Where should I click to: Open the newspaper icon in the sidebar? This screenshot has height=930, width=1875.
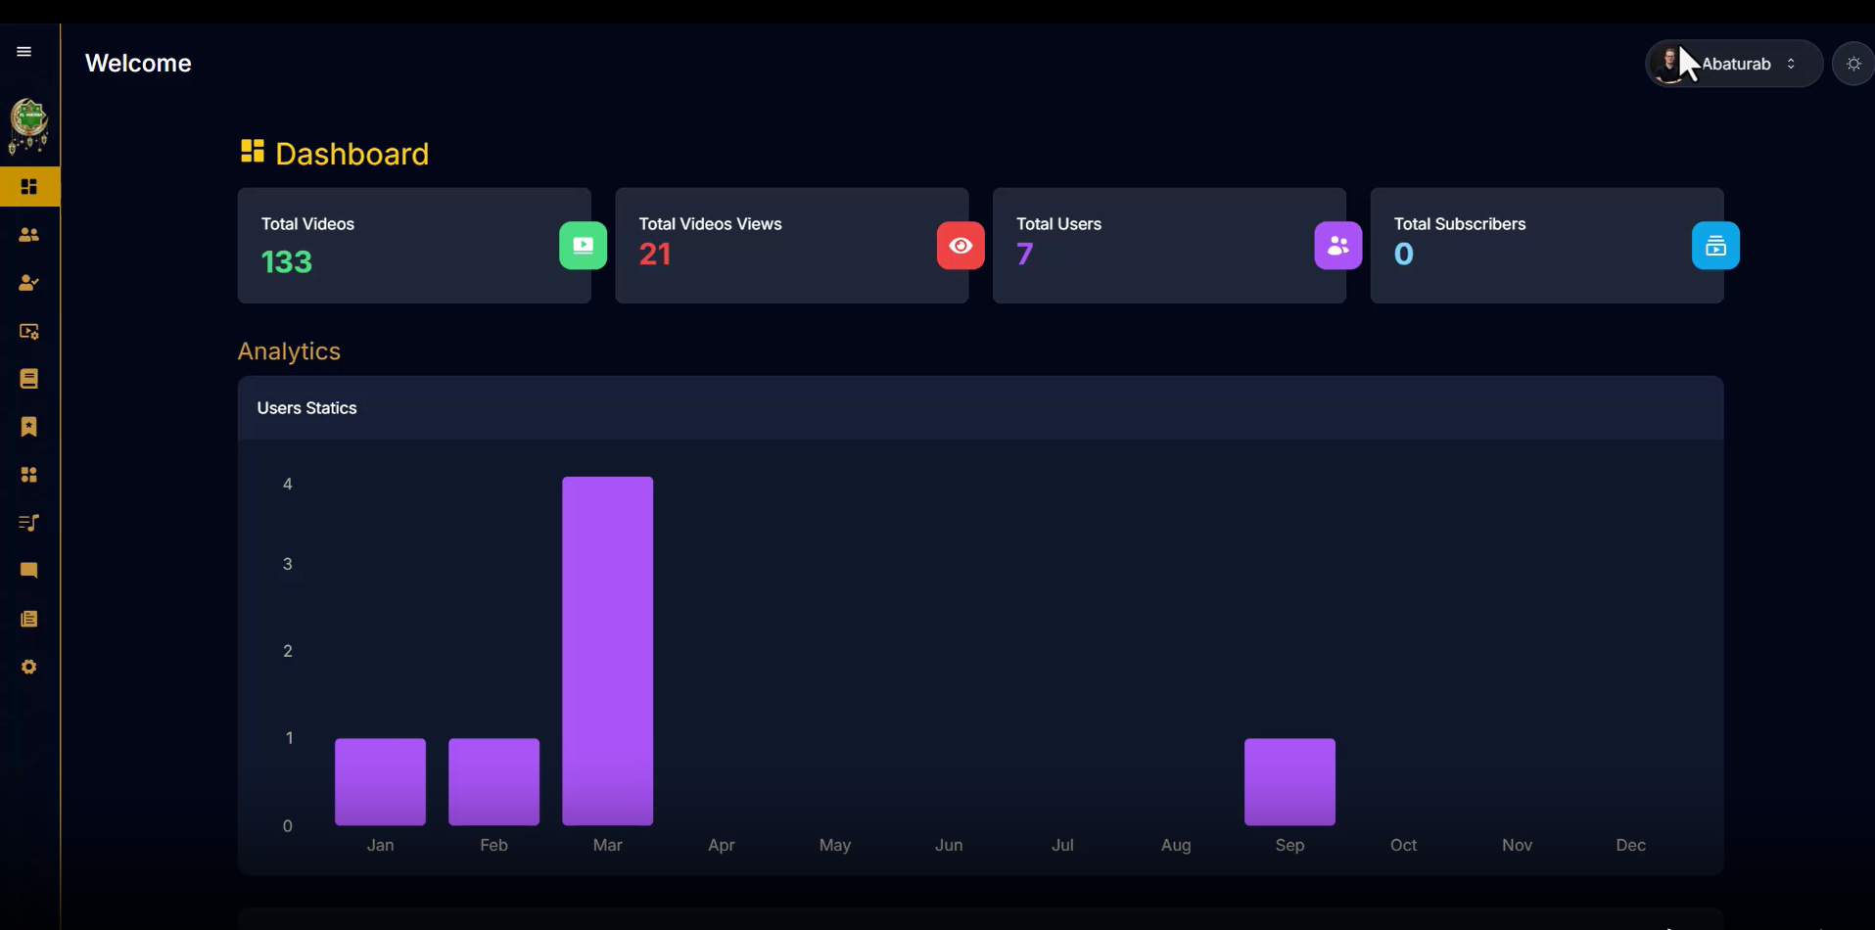coord(29,619)
